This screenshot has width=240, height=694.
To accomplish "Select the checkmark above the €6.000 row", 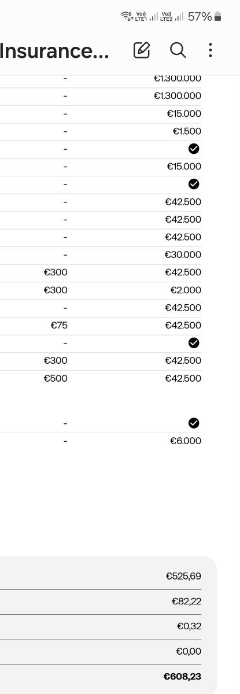I will (194, 423).
